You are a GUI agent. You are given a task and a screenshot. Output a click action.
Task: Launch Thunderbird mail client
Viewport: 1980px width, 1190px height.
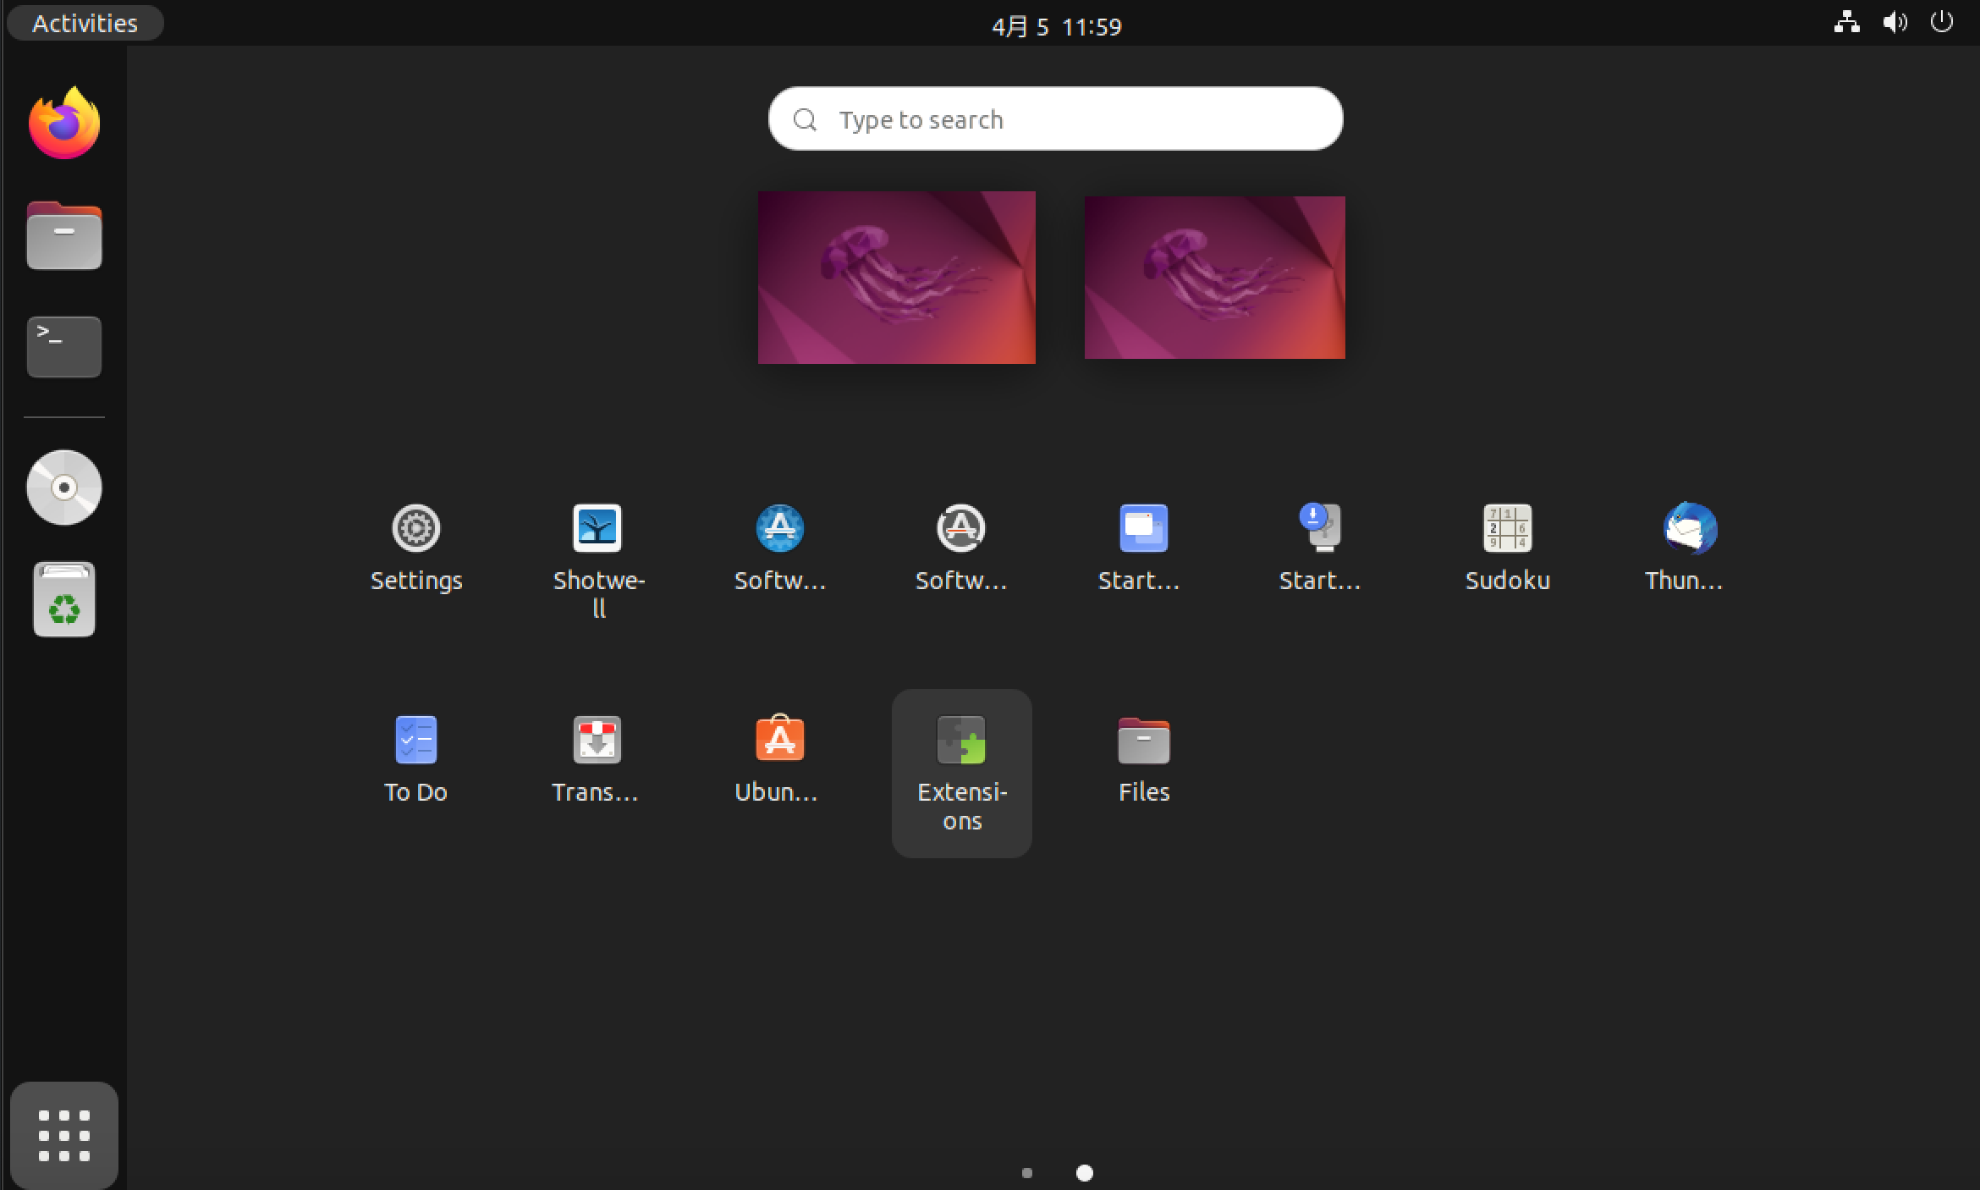point(1689,529)
